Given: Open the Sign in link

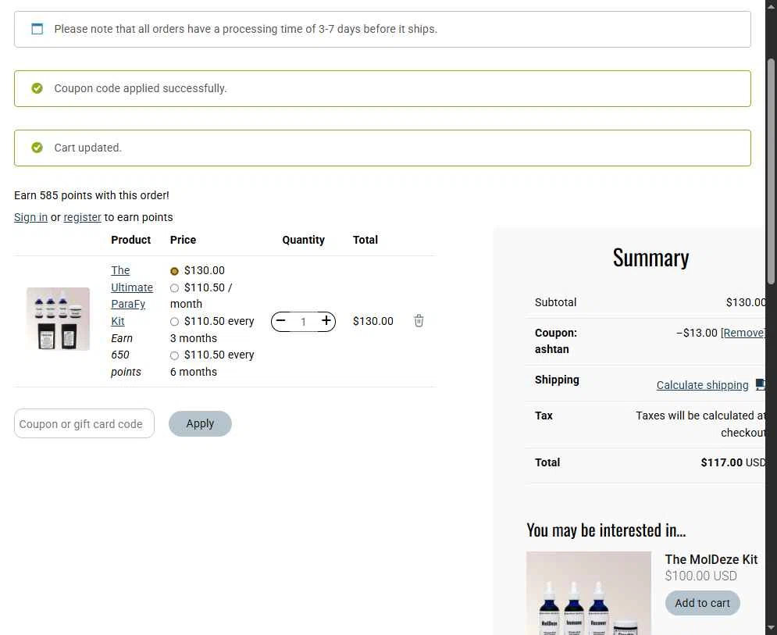Looking at the screenshot, I should pos(30,217).
